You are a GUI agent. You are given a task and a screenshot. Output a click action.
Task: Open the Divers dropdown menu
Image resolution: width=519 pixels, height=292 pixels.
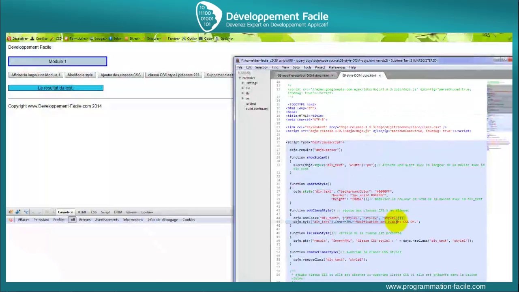133,39
